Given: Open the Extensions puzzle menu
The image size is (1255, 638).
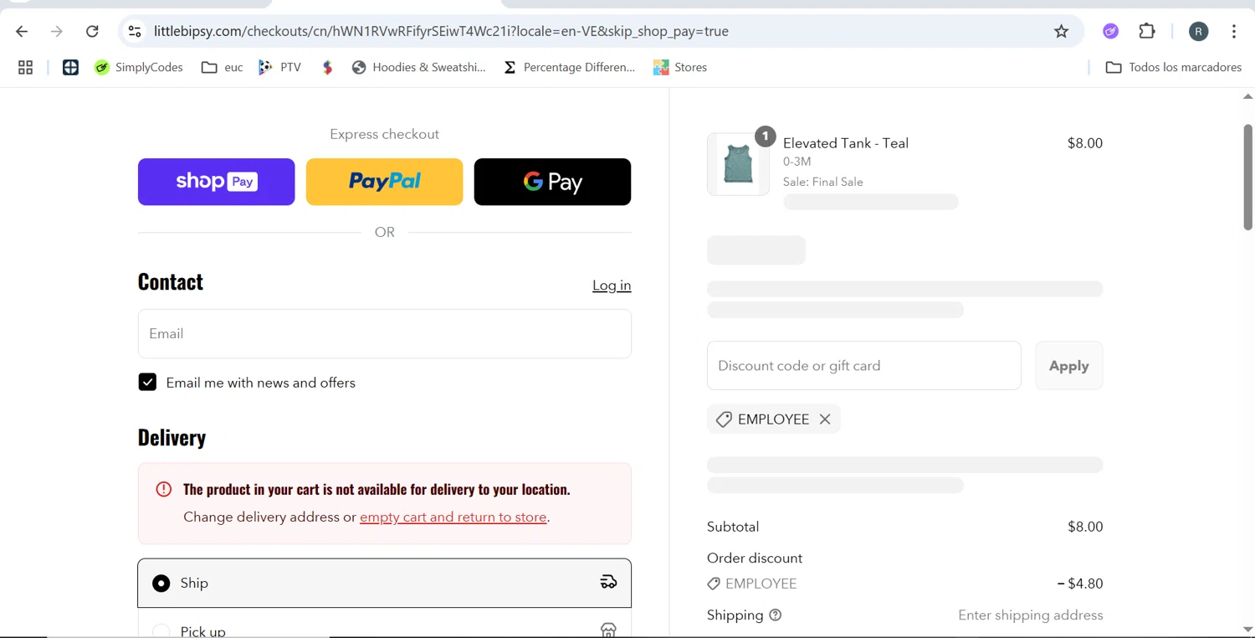Looking at the screenshot, I should tap(1147, 32).
